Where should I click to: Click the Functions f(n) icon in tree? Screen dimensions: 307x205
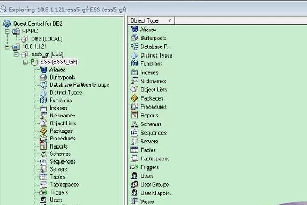point(44,100)
